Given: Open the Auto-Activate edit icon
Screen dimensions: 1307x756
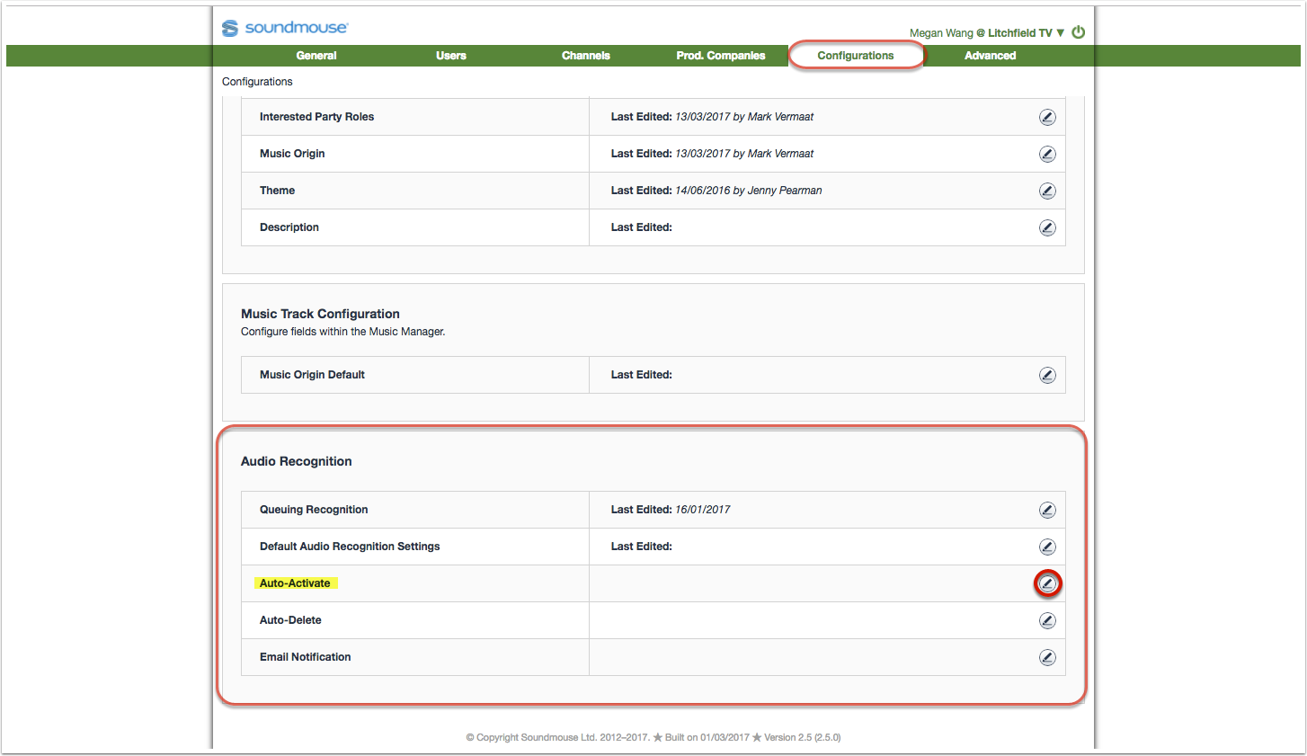Looking at the screenshot, I should pyautogui.click(x=1047, y=583).
